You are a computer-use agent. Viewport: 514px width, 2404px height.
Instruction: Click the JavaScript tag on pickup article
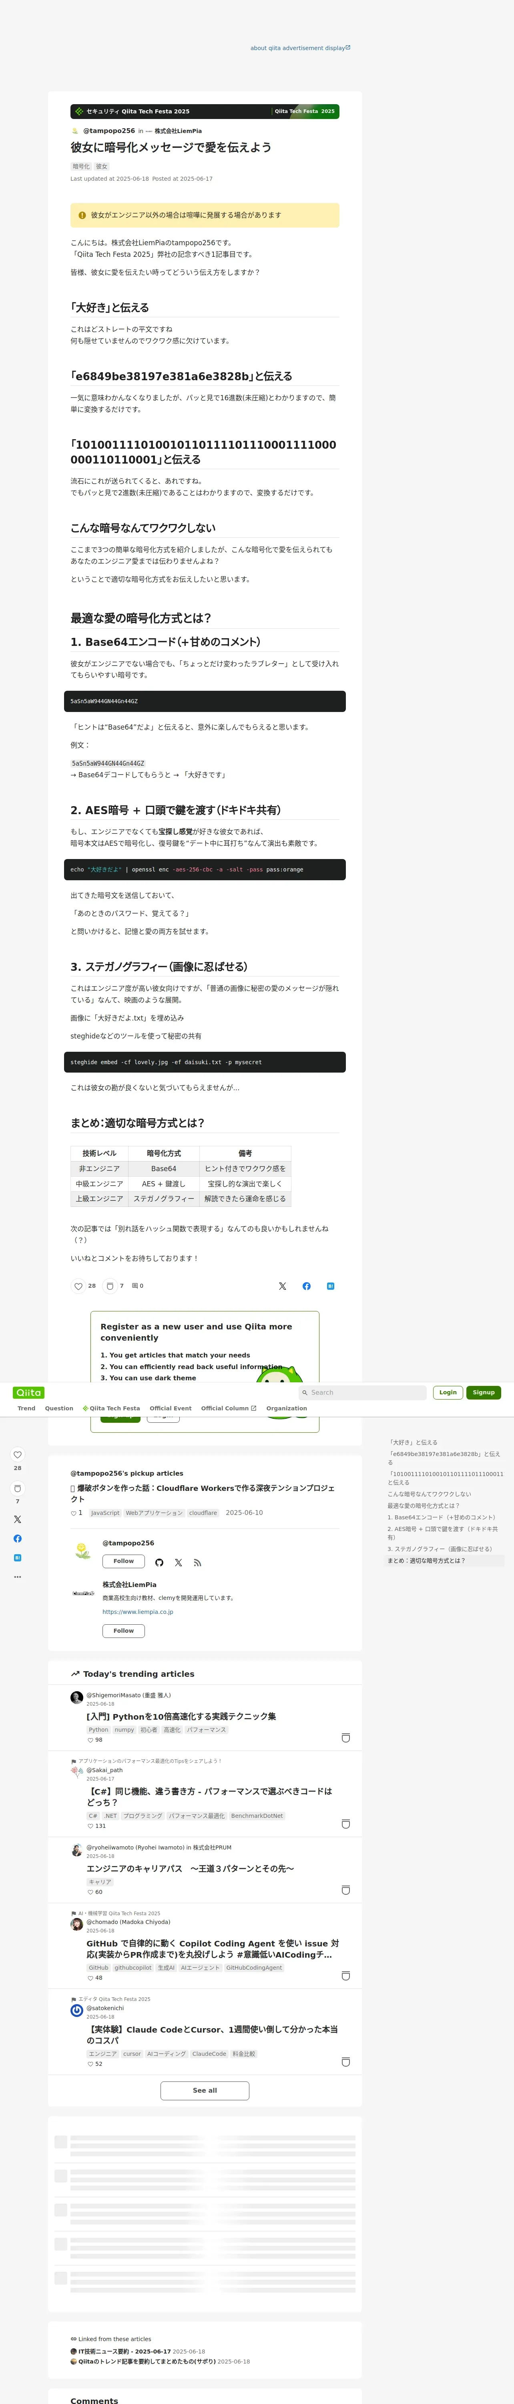coord(105,1513)
